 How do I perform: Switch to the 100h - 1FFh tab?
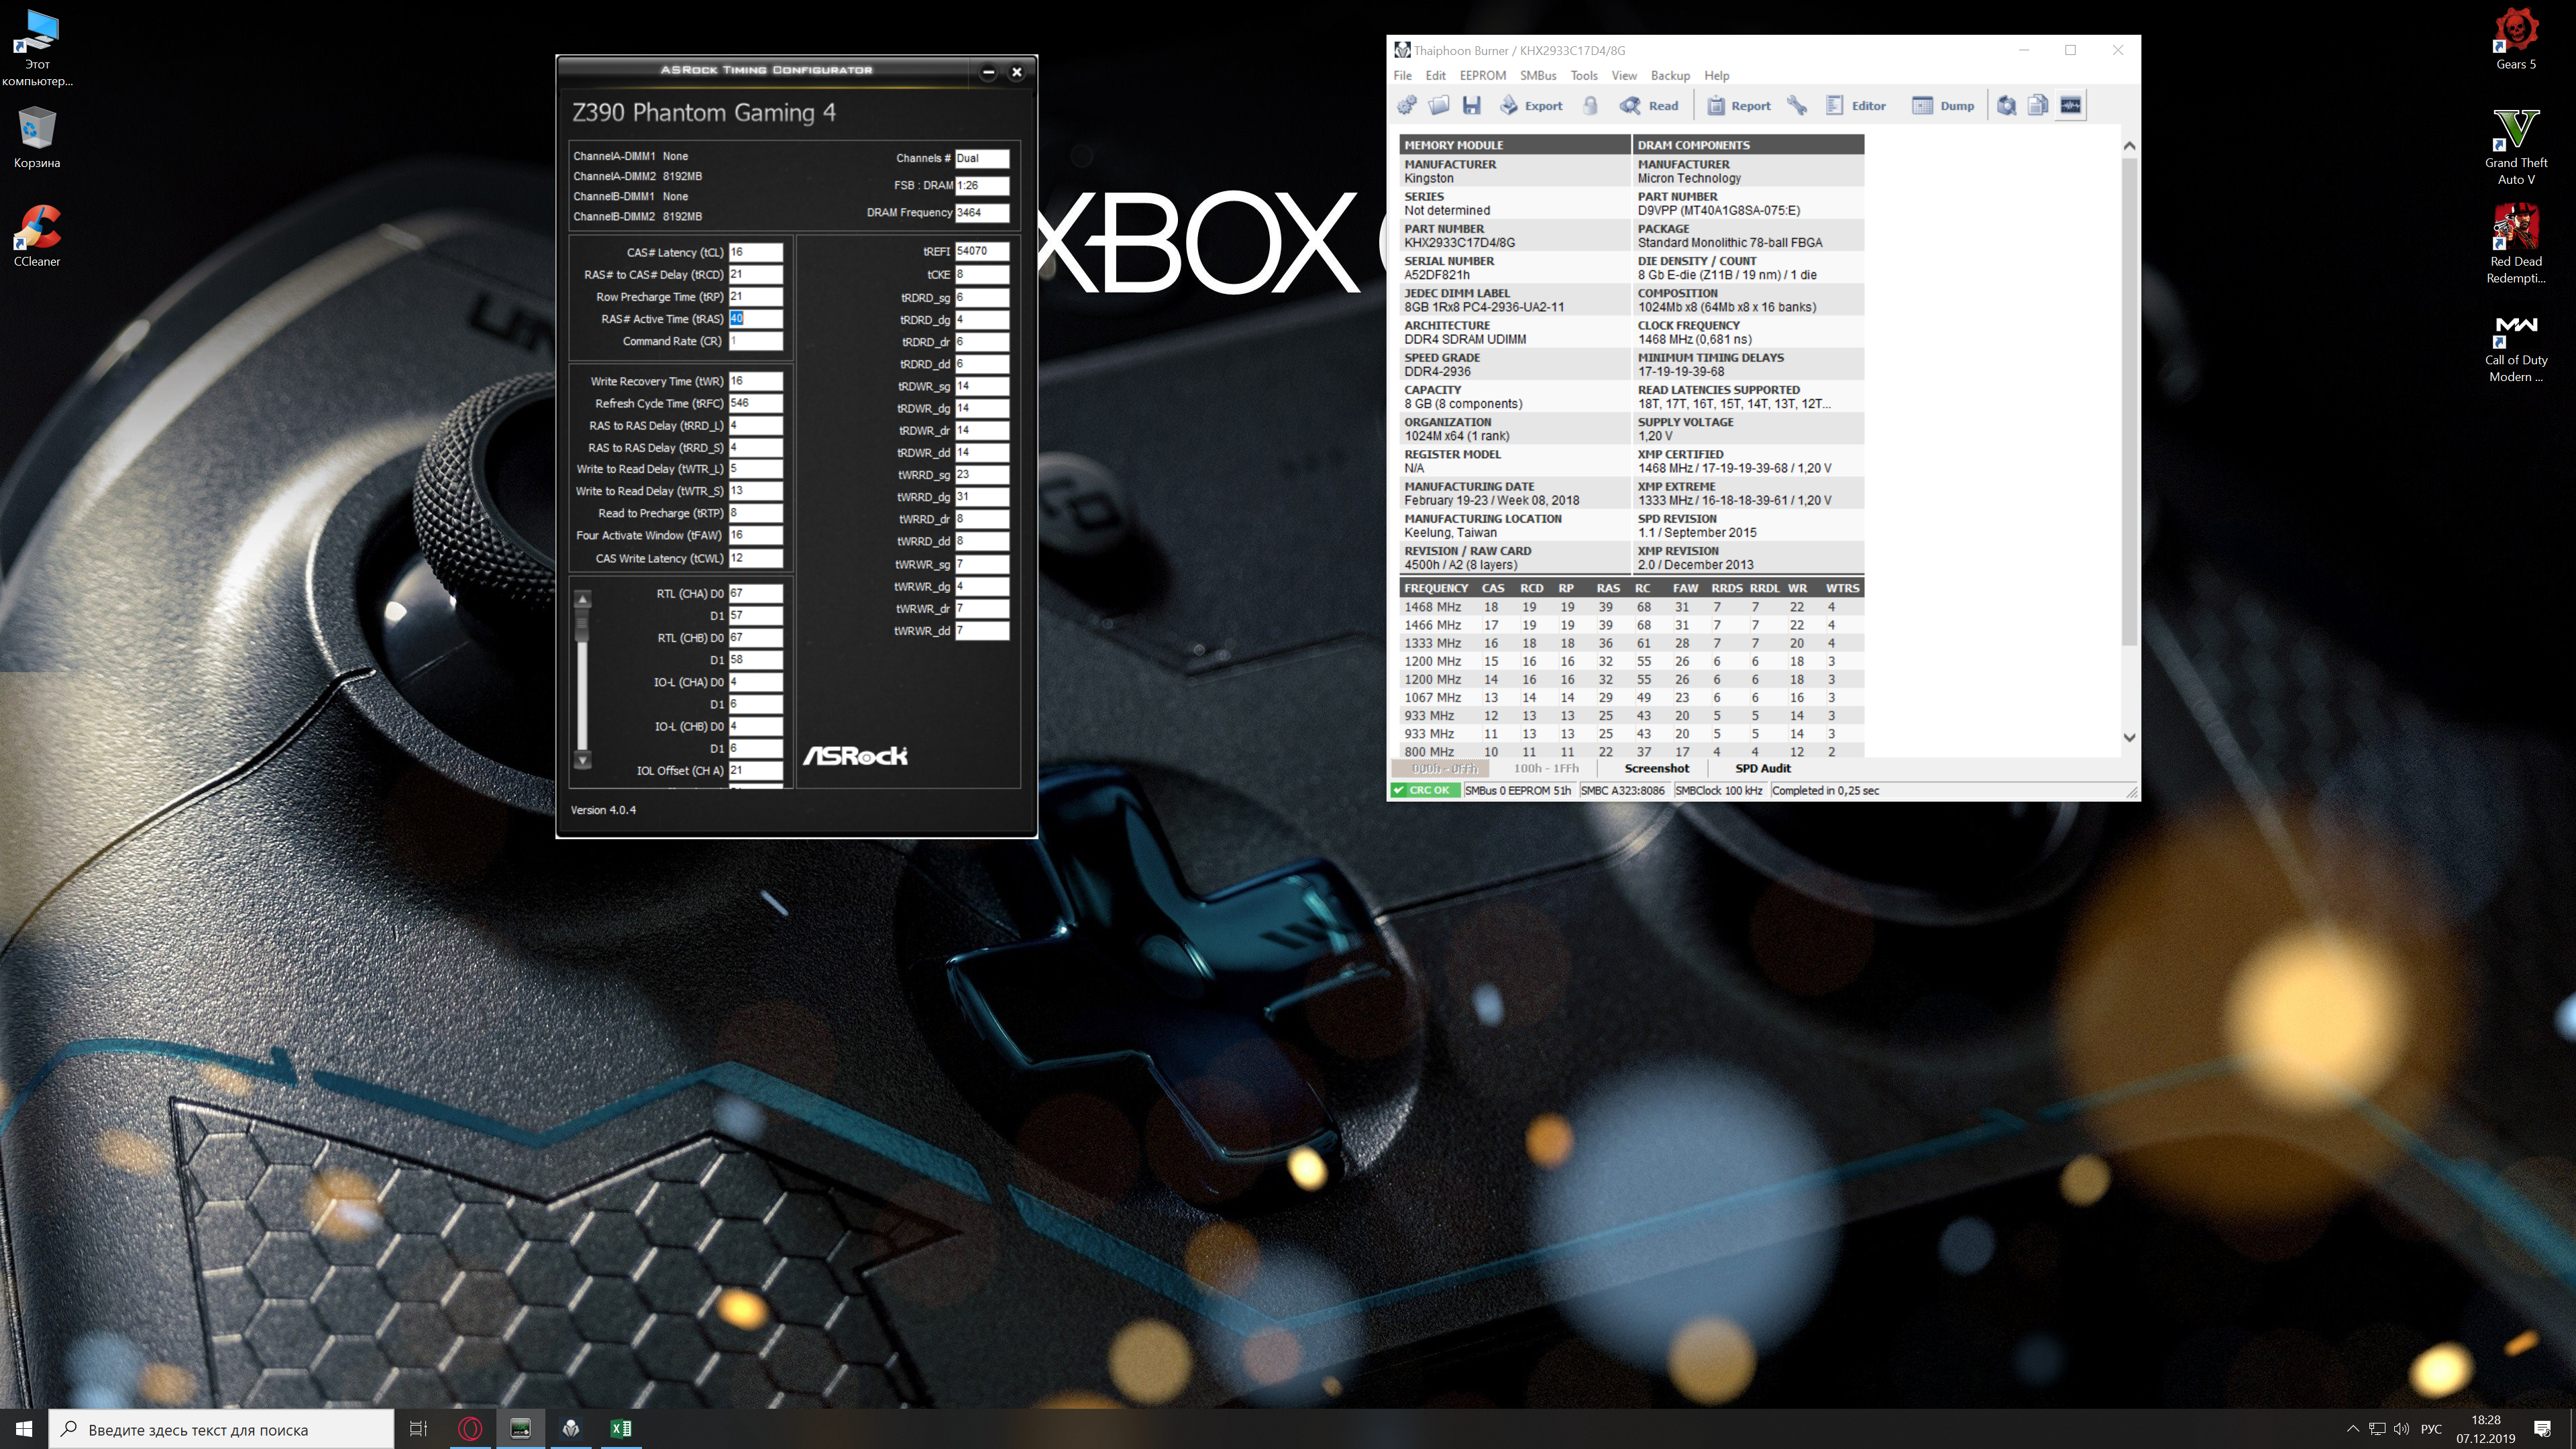(1545, 768)
